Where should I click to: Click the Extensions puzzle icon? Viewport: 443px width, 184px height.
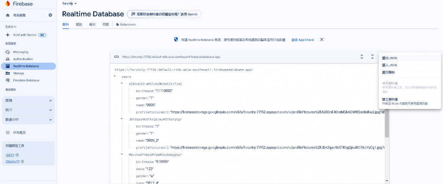pos(117,25)
